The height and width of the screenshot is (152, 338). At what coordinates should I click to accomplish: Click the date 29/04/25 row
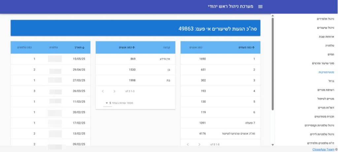(51, 70)
